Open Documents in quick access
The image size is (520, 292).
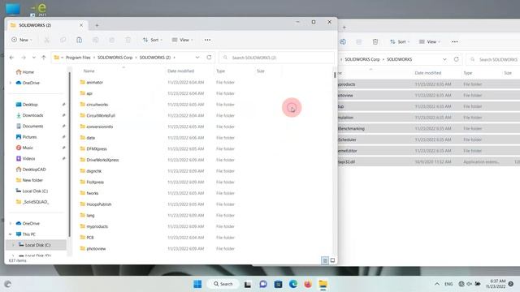click(x=32, y=127)
